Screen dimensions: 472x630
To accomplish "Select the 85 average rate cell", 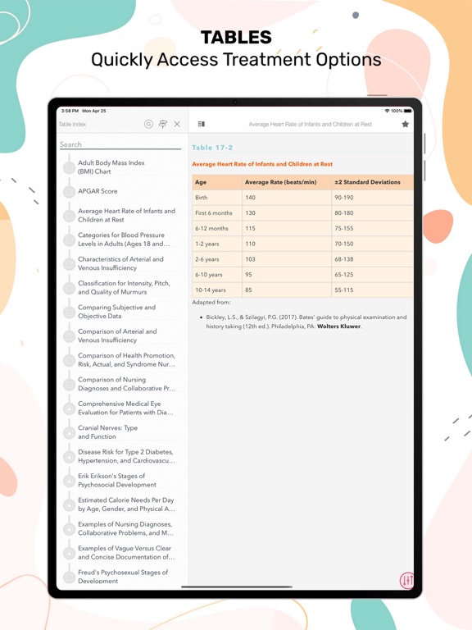I will 287,290.
